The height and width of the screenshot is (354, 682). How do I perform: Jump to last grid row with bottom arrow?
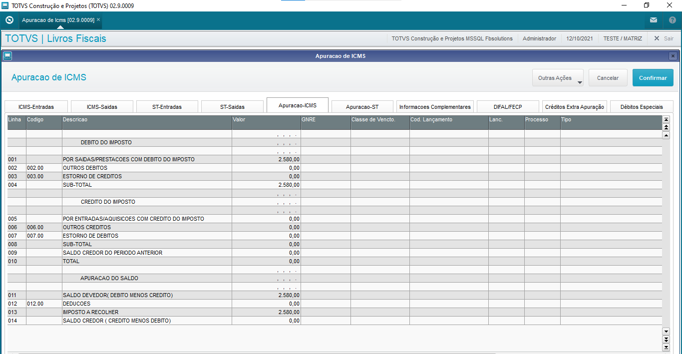(666, 348)
